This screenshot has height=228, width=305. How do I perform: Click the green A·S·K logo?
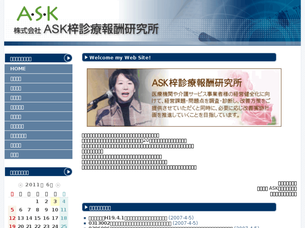click(37, 13)
